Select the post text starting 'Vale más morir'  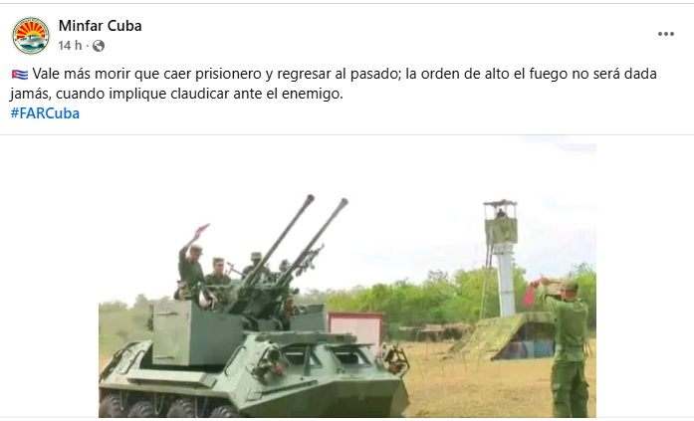334,84
